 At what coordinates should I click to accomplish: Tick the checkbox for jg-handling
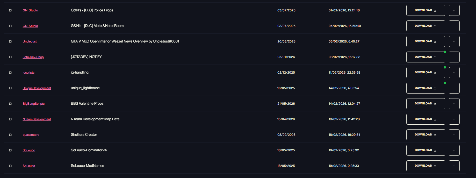(x=10, y=73)
